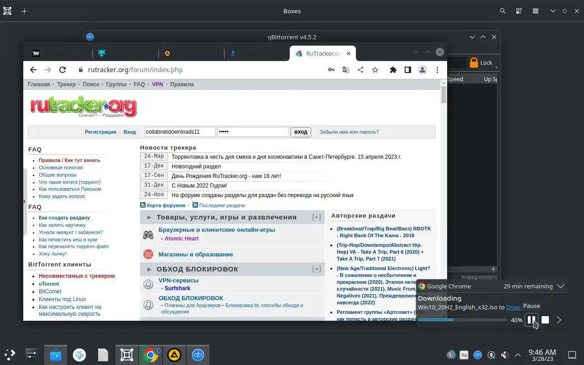Open application launcher in taskbar

click(10, 355)
